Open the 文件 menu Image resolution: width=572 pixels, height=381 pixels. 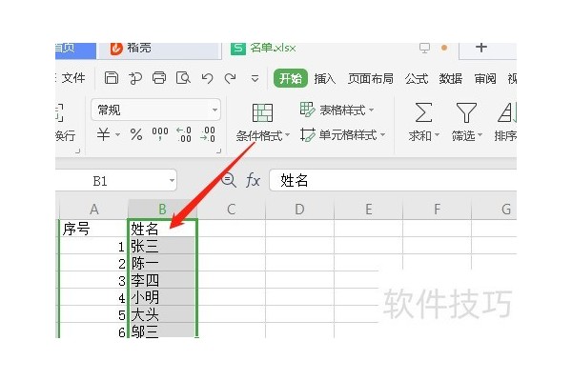[x=73, y=78]
